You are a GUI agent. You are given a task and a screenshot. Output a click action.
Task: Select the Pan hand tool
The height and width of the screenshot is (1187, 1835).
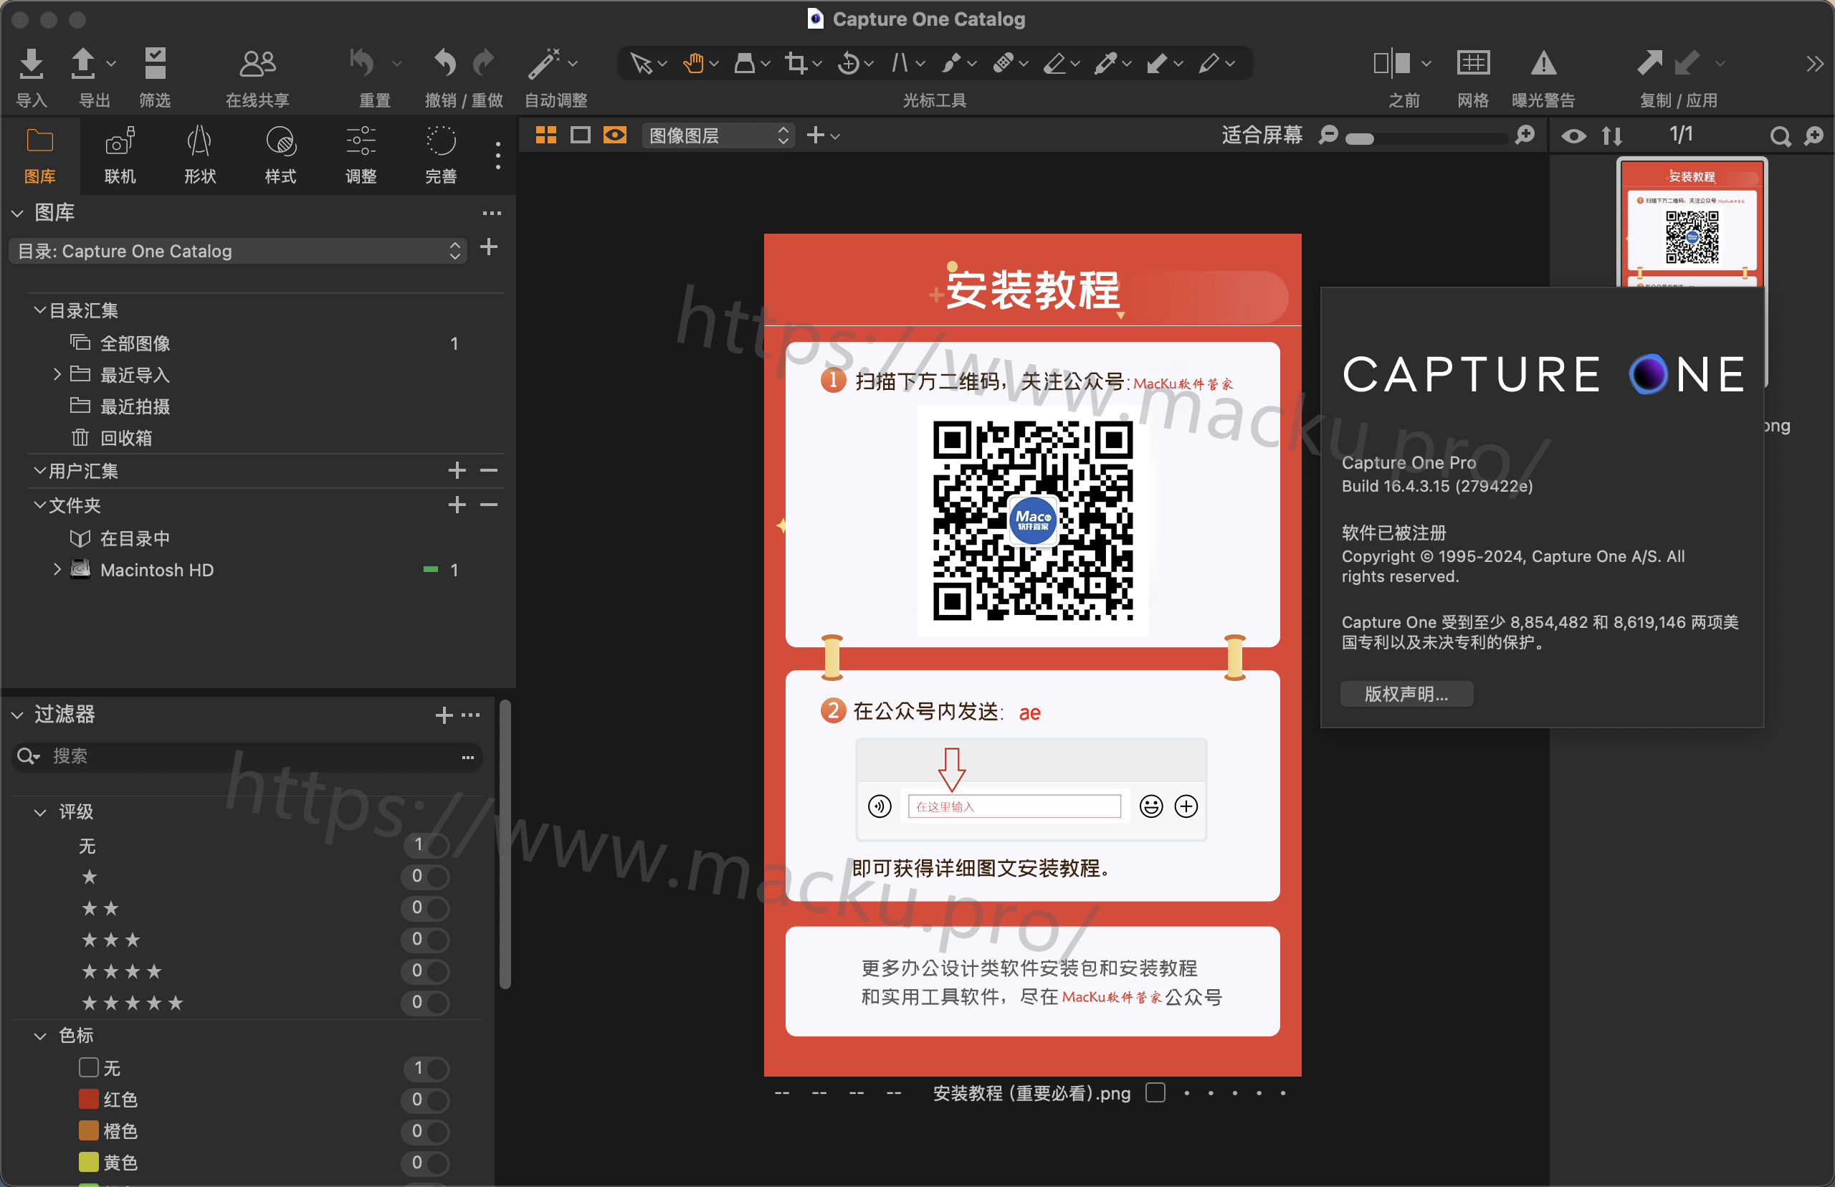tap(694, 63)
